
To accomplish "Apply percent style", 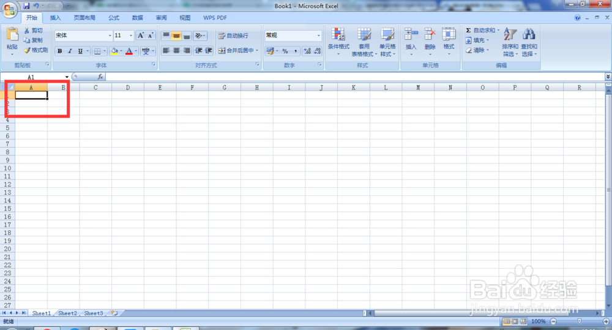I will pyautogui.click(x=285, y=51).
